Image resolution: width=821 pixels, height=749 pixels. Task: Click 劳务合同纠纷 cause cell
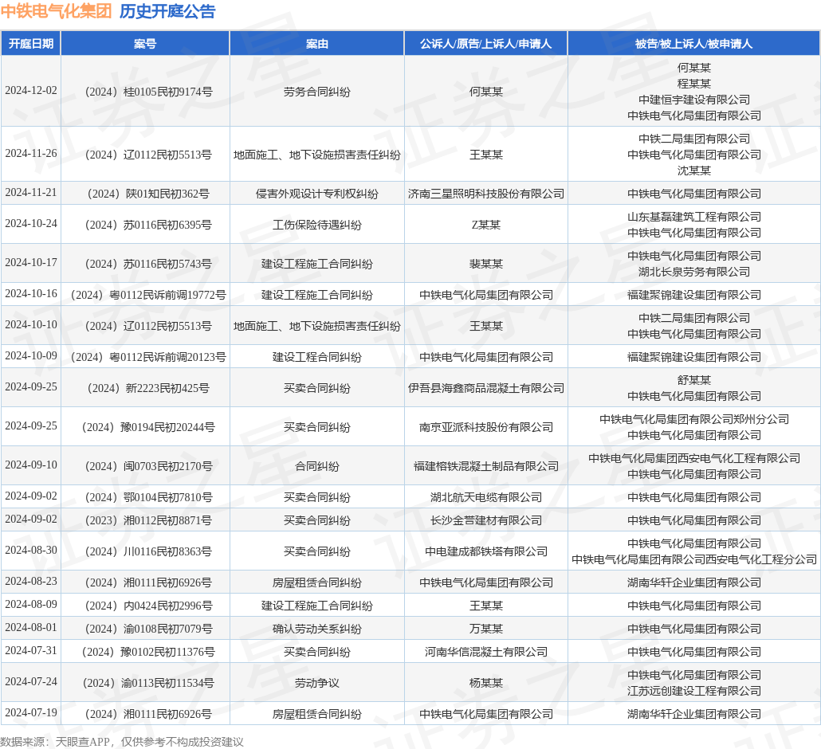316,92
